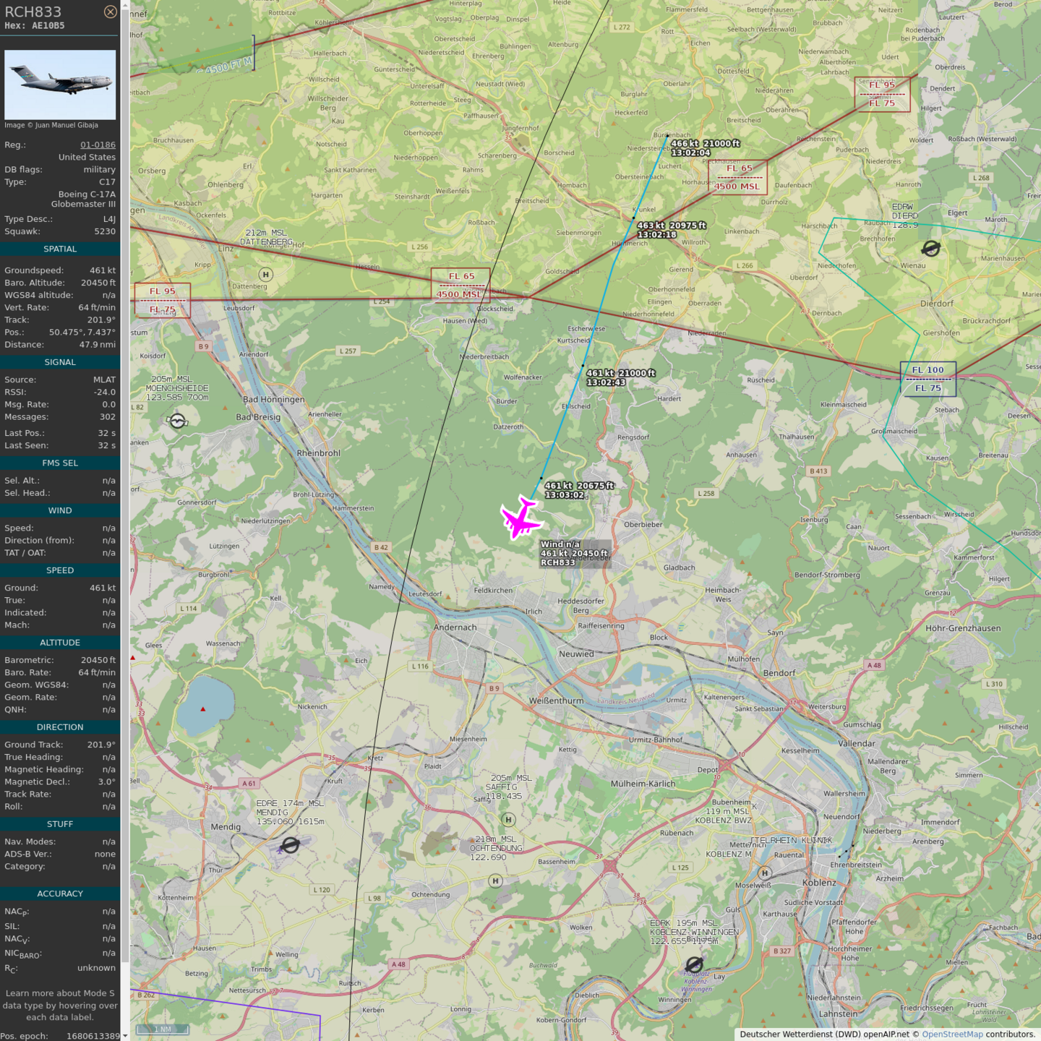The height and width of the screenshot is (1041, 1041).
Task: Click the Koblenz hospital heliport H icon
Action: tap(765, 873)
